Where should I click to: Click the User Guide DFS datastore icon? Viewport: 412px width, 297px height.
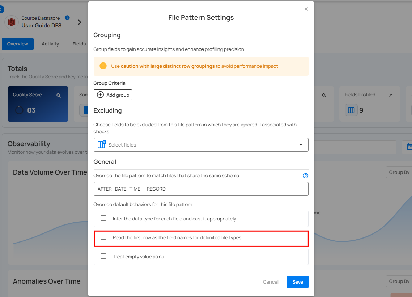(12, 22)
